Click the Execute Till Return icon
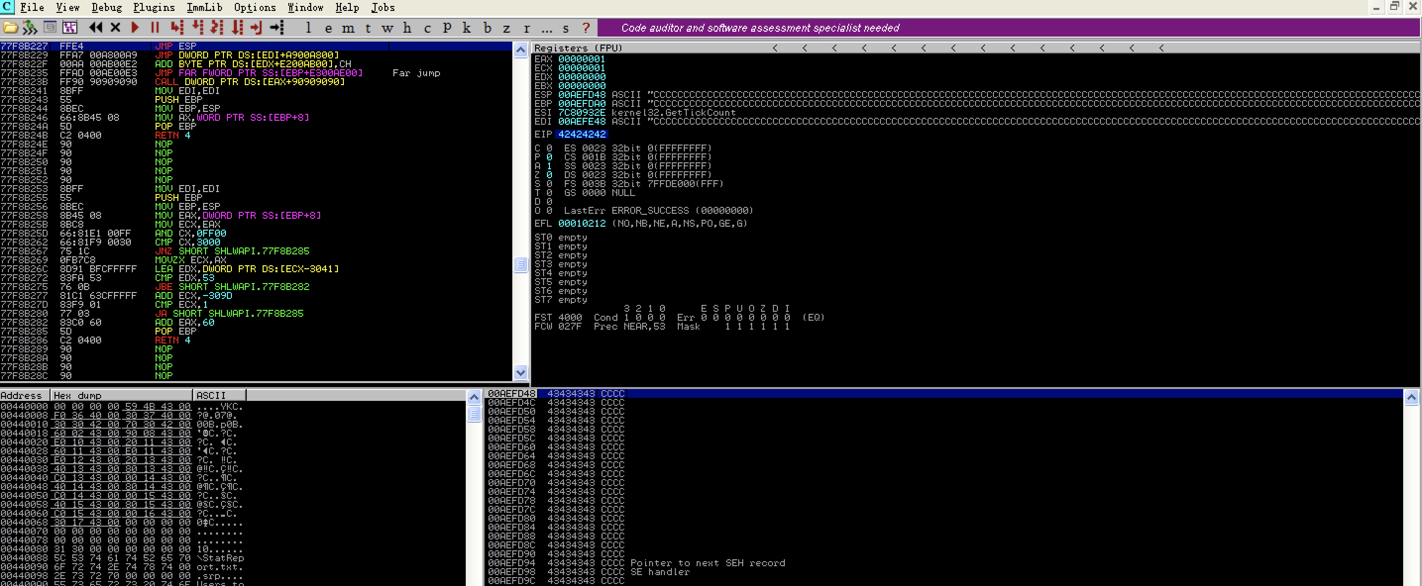 coord(256,28)
